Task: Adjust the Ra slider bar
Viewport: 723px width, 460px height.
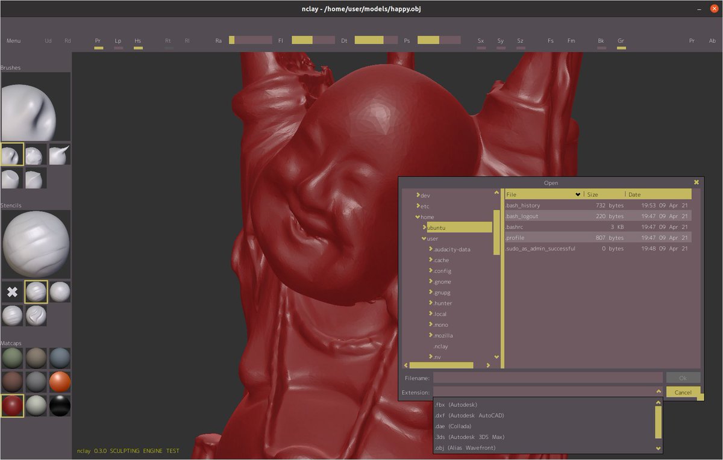Action: (251, 40)
